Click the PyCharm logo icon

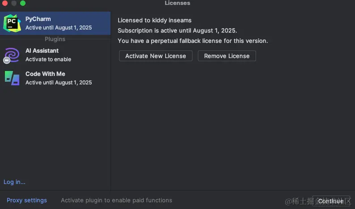click(x=12, y=23)
